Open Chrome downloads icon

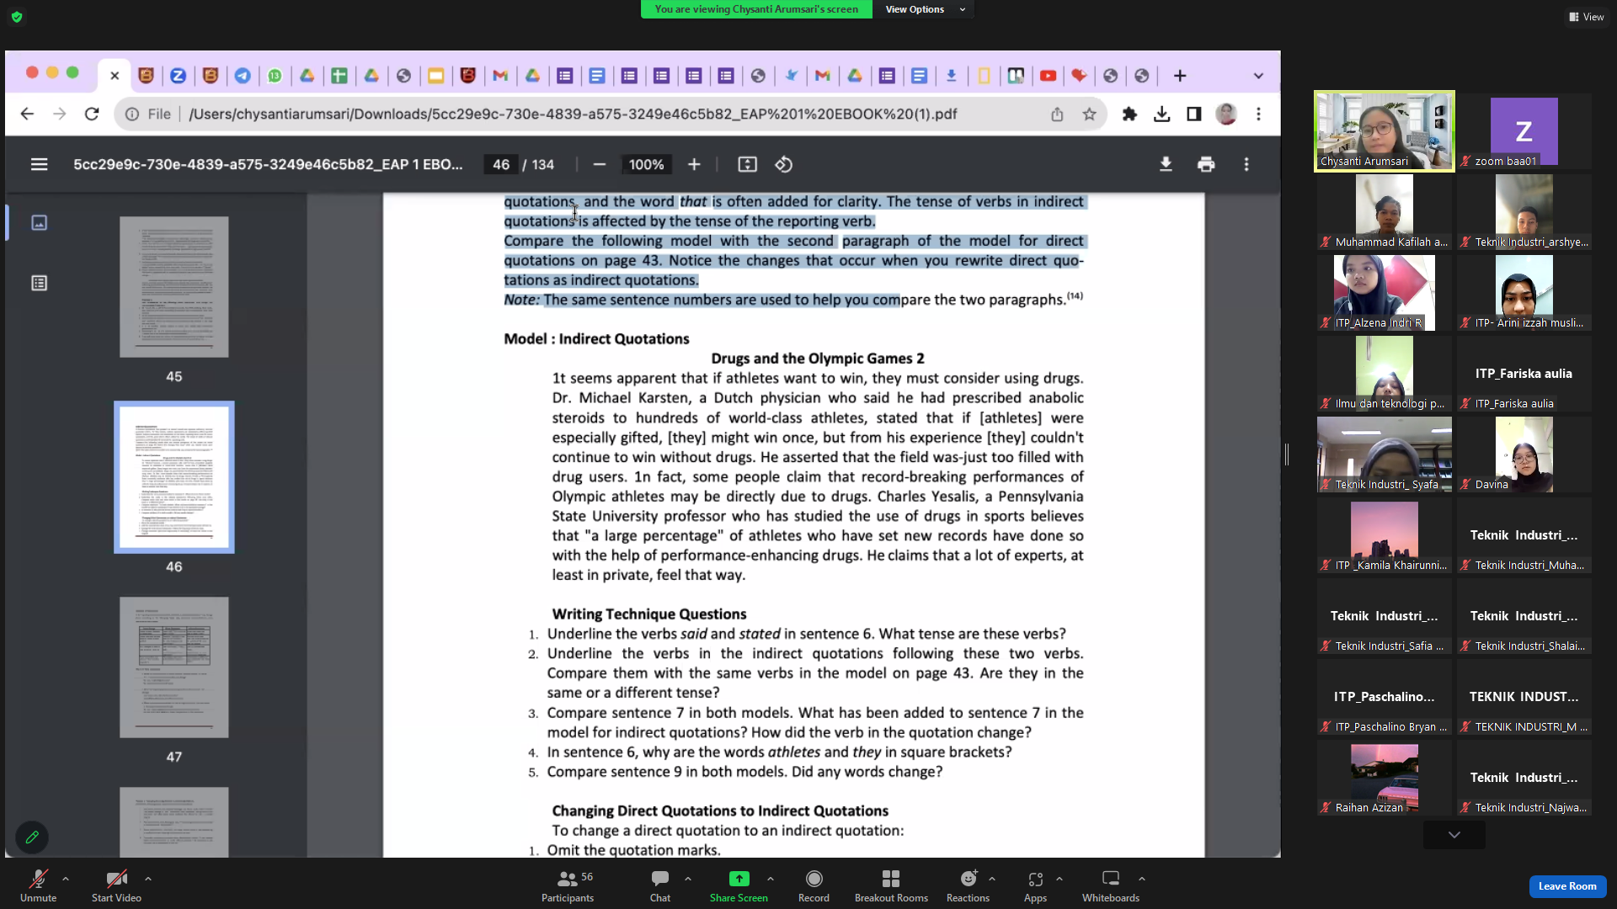(1161, 114)
